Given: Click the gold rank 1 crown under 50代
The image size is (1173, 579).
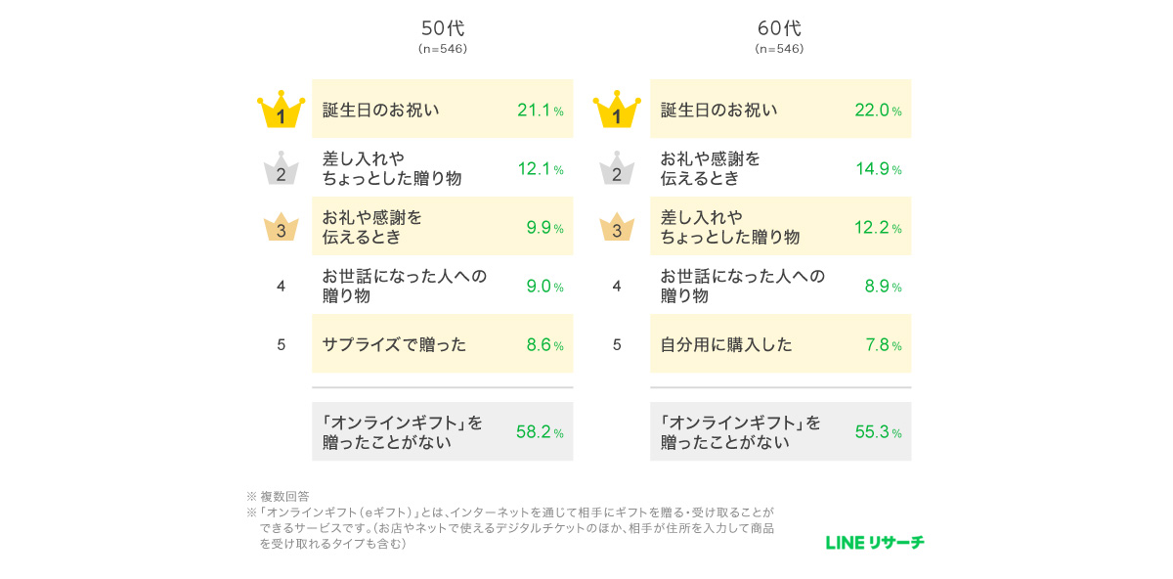Looking at the screenshot, I should (x=281, y=111).
